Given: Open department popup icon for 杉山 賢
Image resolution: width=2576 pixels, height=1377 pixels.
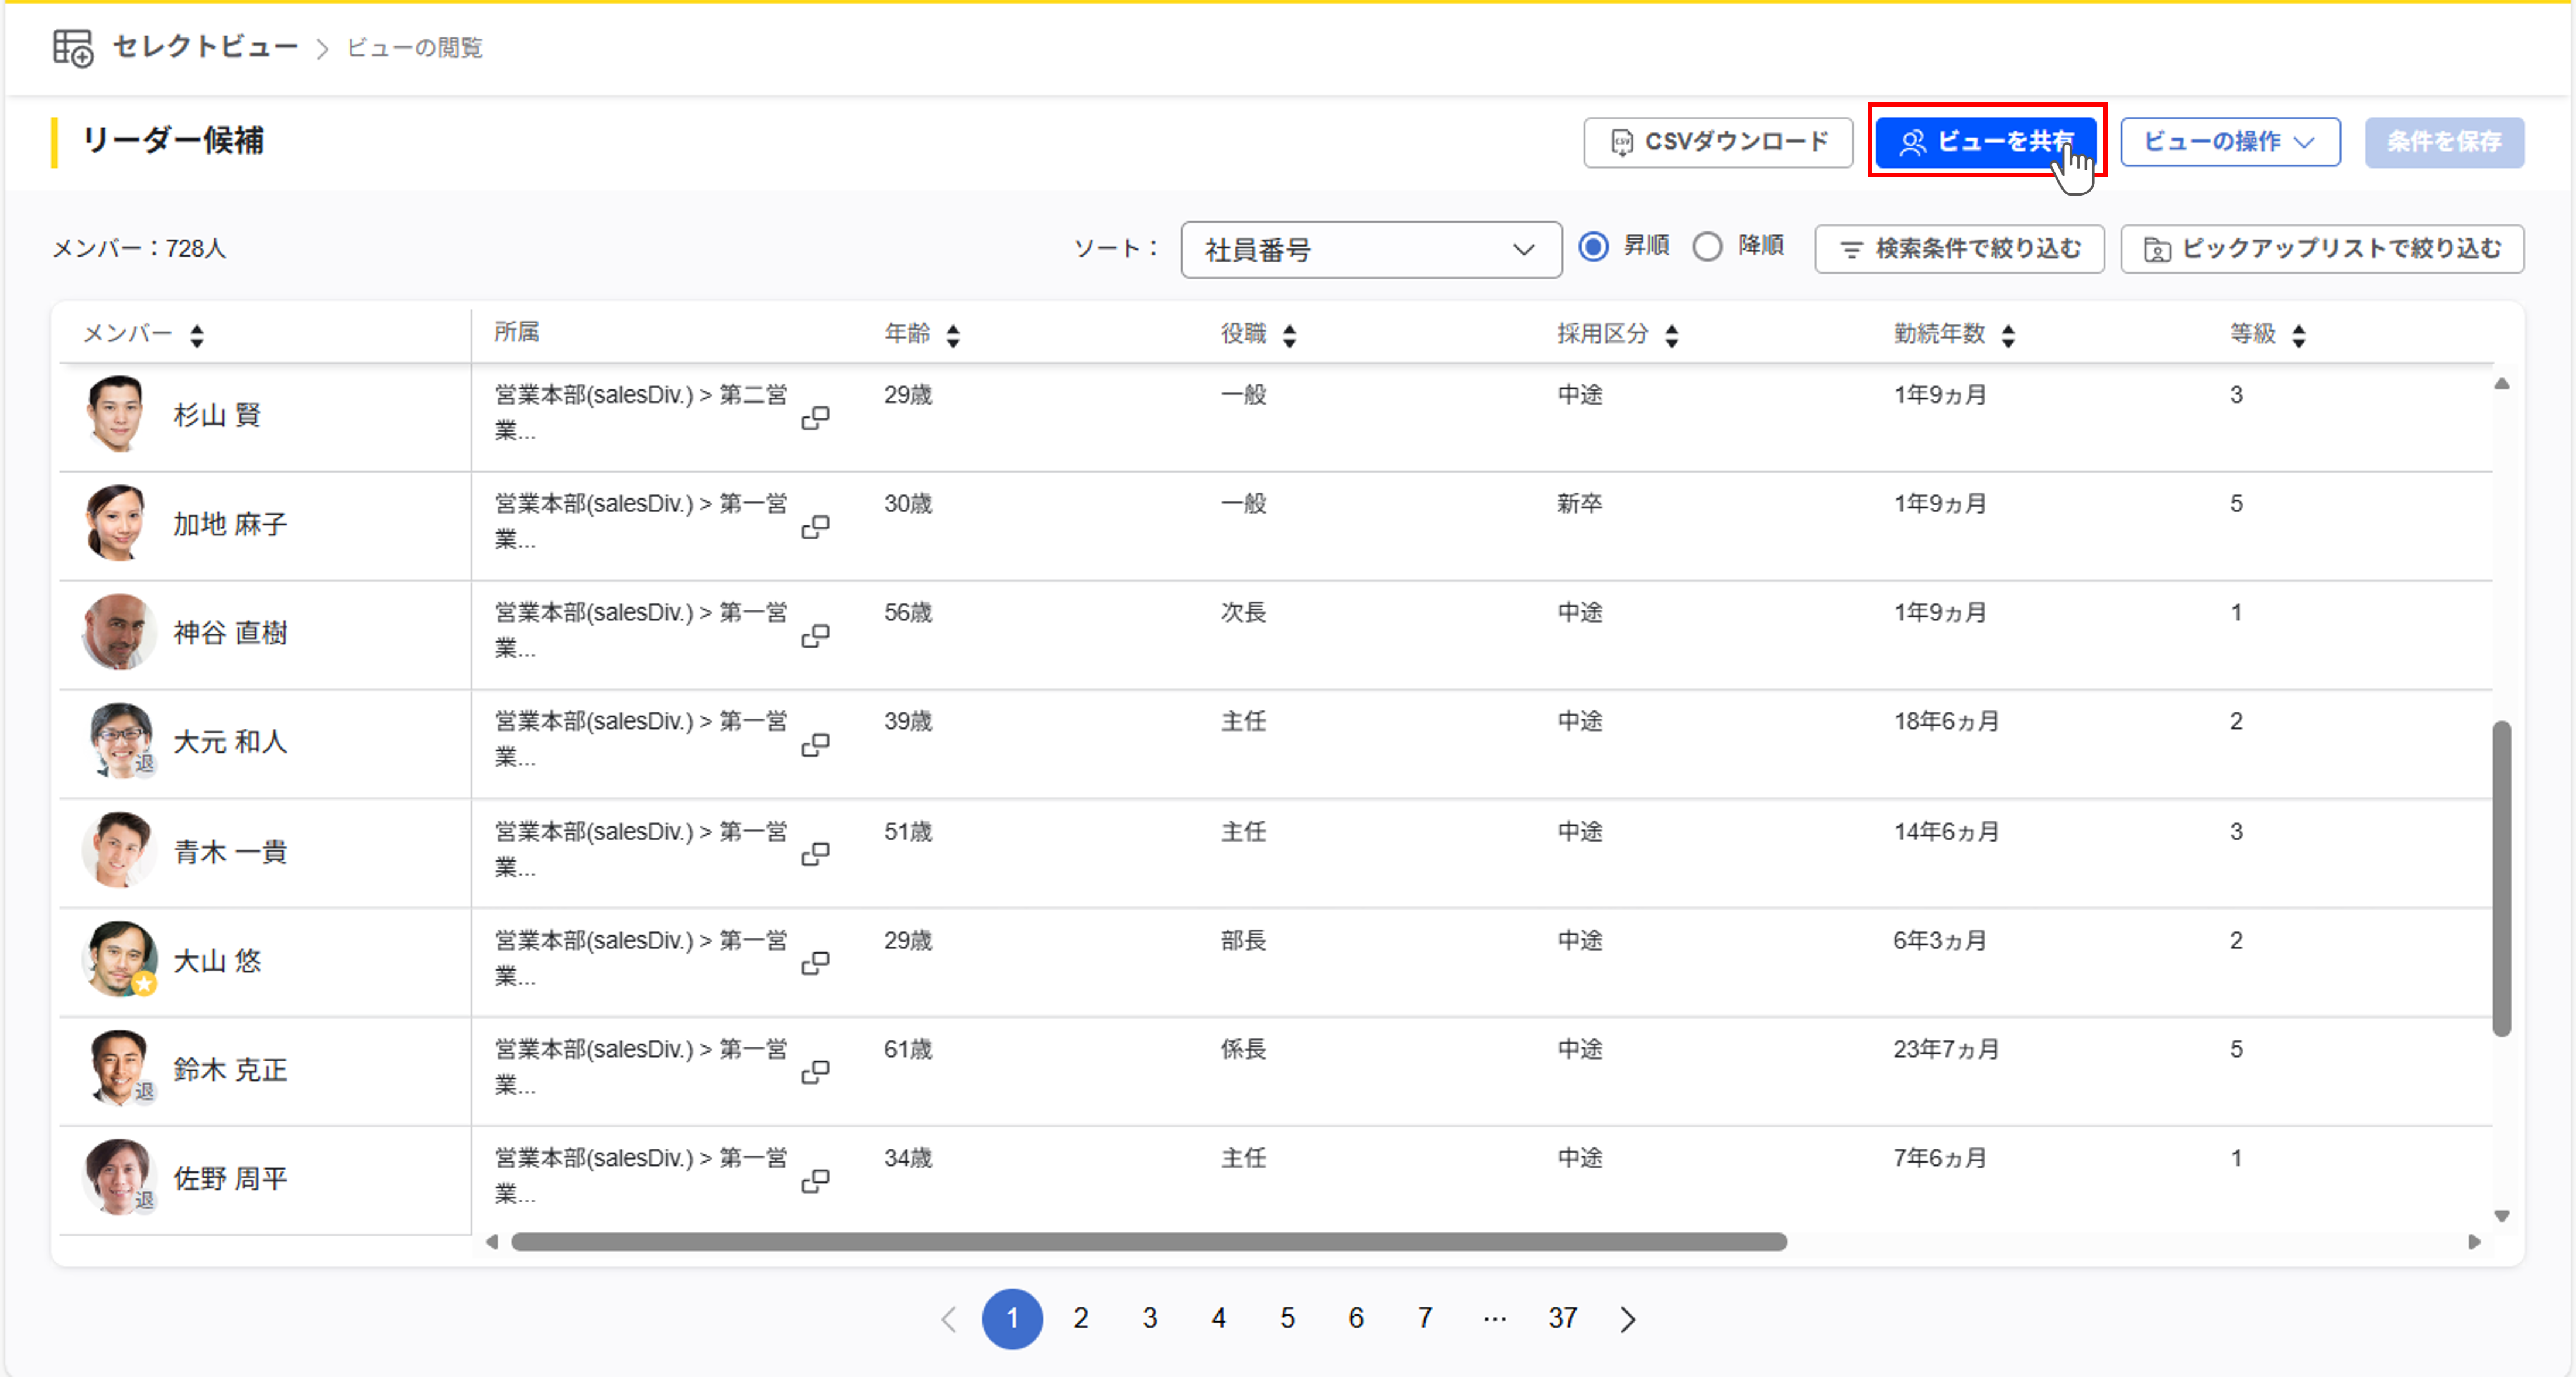Looking at the screenshot, I should point(815,417).
